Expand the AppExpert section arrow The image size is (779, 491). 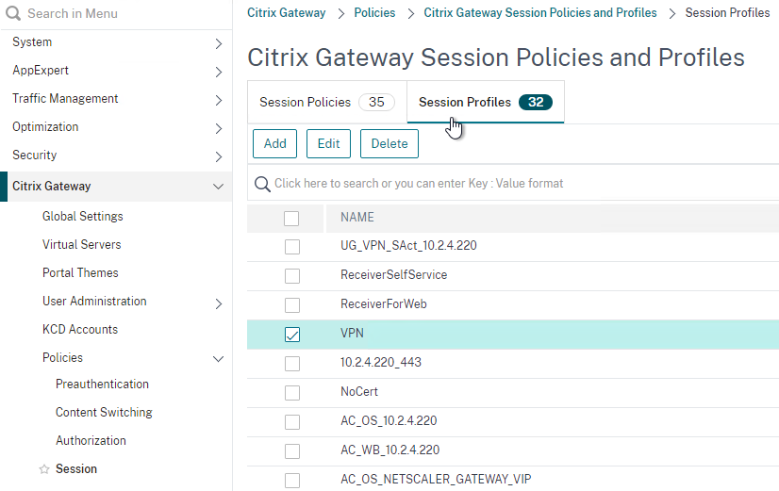click(218, 72)
